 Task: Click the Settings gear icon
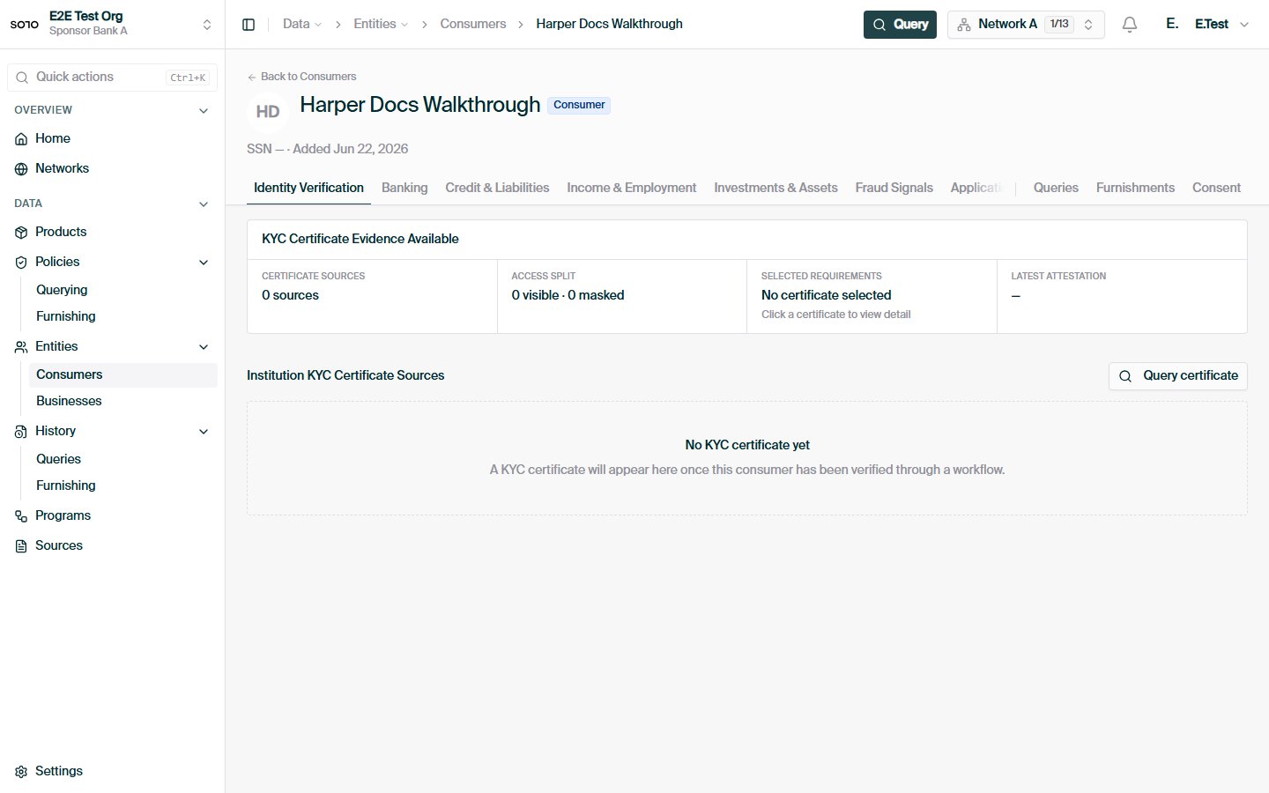click(21, 772)
